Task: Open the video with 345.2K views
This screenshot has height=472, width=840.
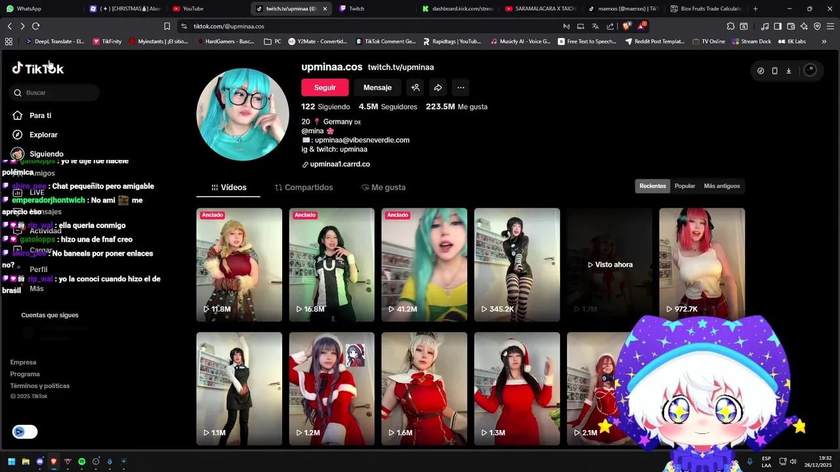Action: coord(516,265)
